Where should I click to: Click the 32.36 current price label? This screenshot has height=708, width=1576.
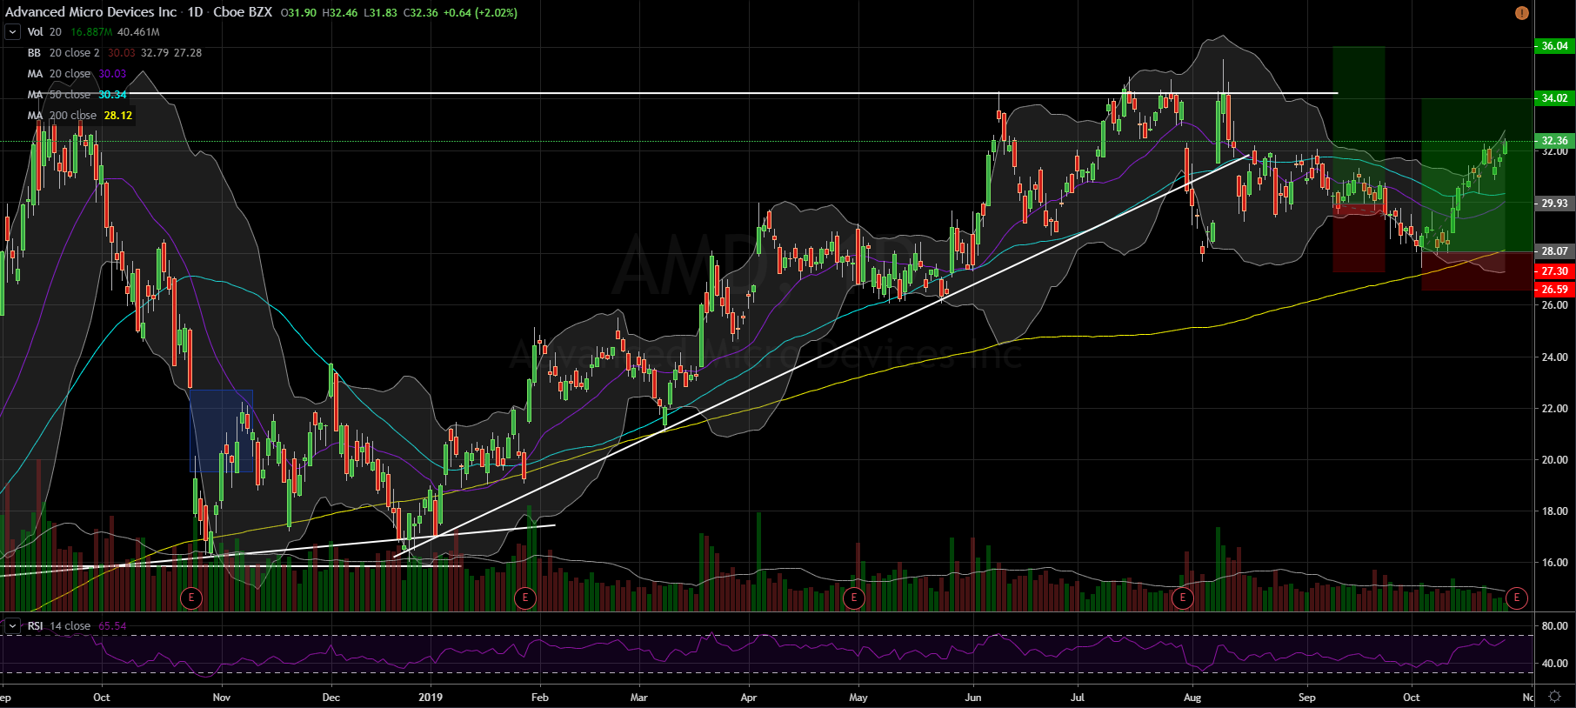1554,141
